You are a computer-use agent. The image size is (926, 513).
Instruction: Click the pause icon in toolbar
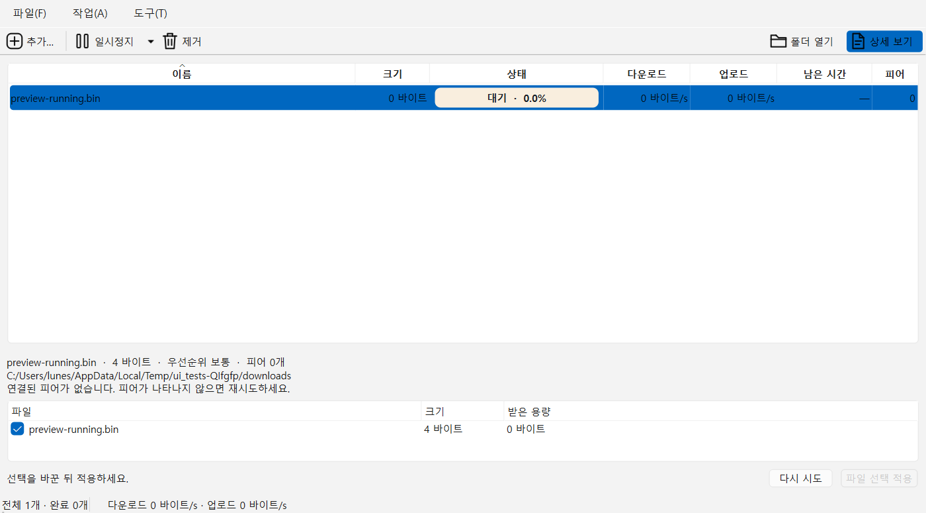pos(83,41)
